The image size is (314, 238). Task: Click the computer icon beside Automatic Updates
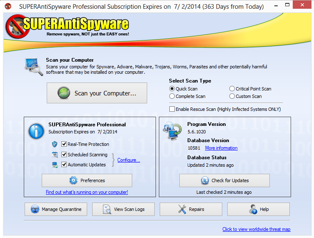pos(55,165)
